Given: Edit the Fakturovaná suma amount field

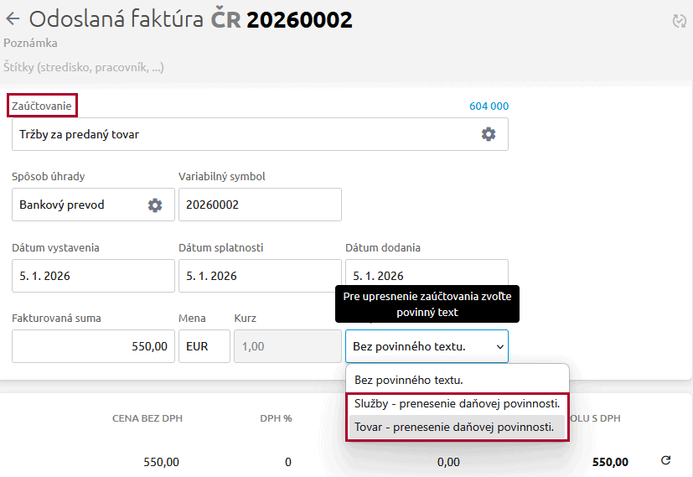Looking at the screenshot, I should 93,345.
